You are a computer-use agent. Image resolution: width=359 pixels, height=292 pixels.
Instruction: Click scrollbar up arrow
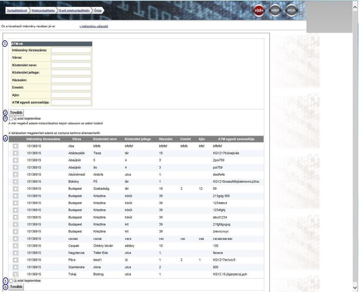coord(355,7)
